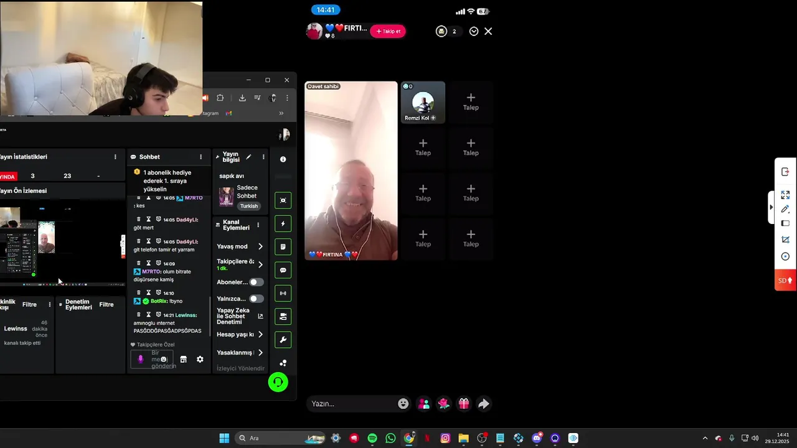Follow host with Takip et button
Image resolution: width=797 pixels, height=448 pixels.
tap(388, 31)
